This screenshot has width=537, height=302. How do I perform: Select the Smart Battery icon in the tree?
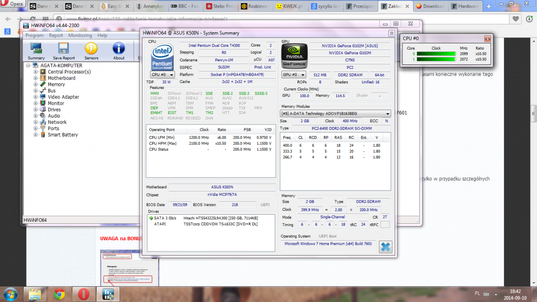click(43, 134)
